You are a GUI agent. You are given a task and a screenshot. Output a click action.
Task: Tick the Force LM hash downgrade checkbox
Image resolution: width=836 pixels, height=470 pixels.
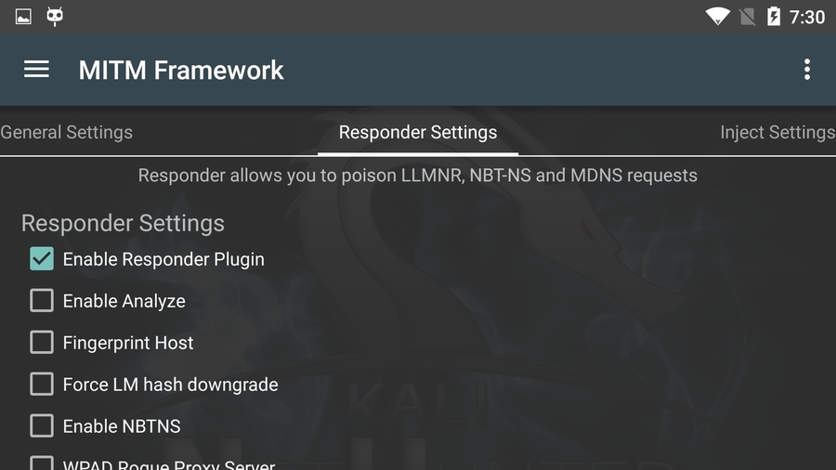point(42,384)
